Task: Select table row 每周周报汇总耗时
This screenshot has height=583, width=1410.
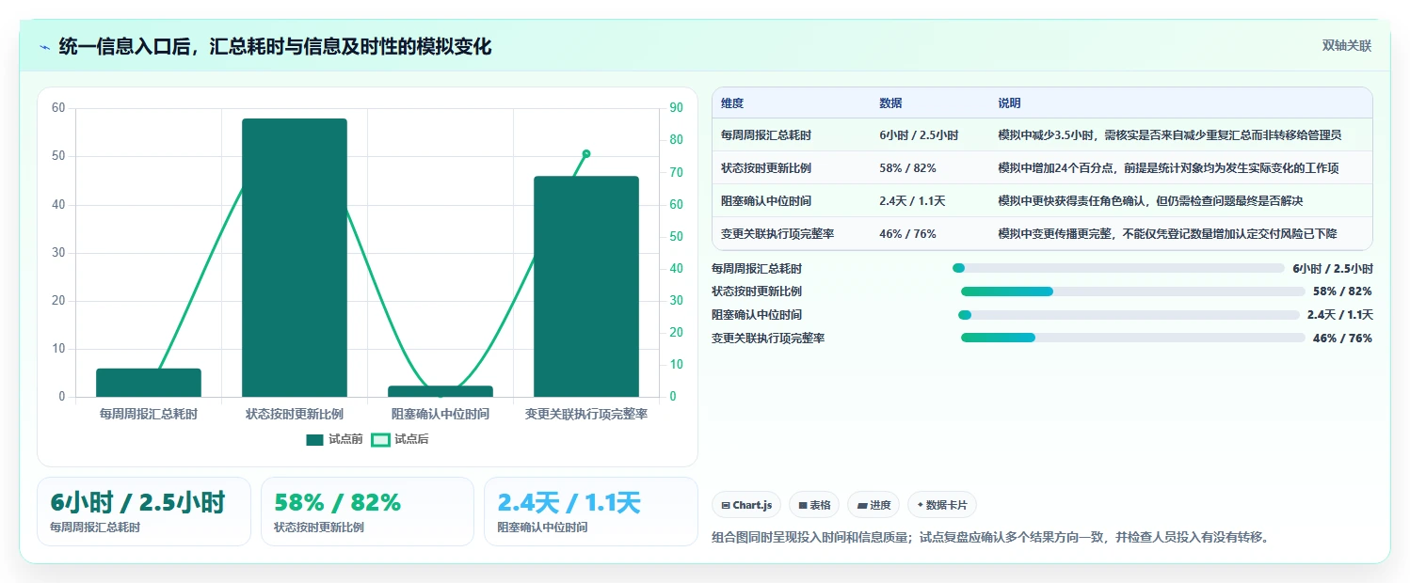Action: click(x=1042, y=134)
